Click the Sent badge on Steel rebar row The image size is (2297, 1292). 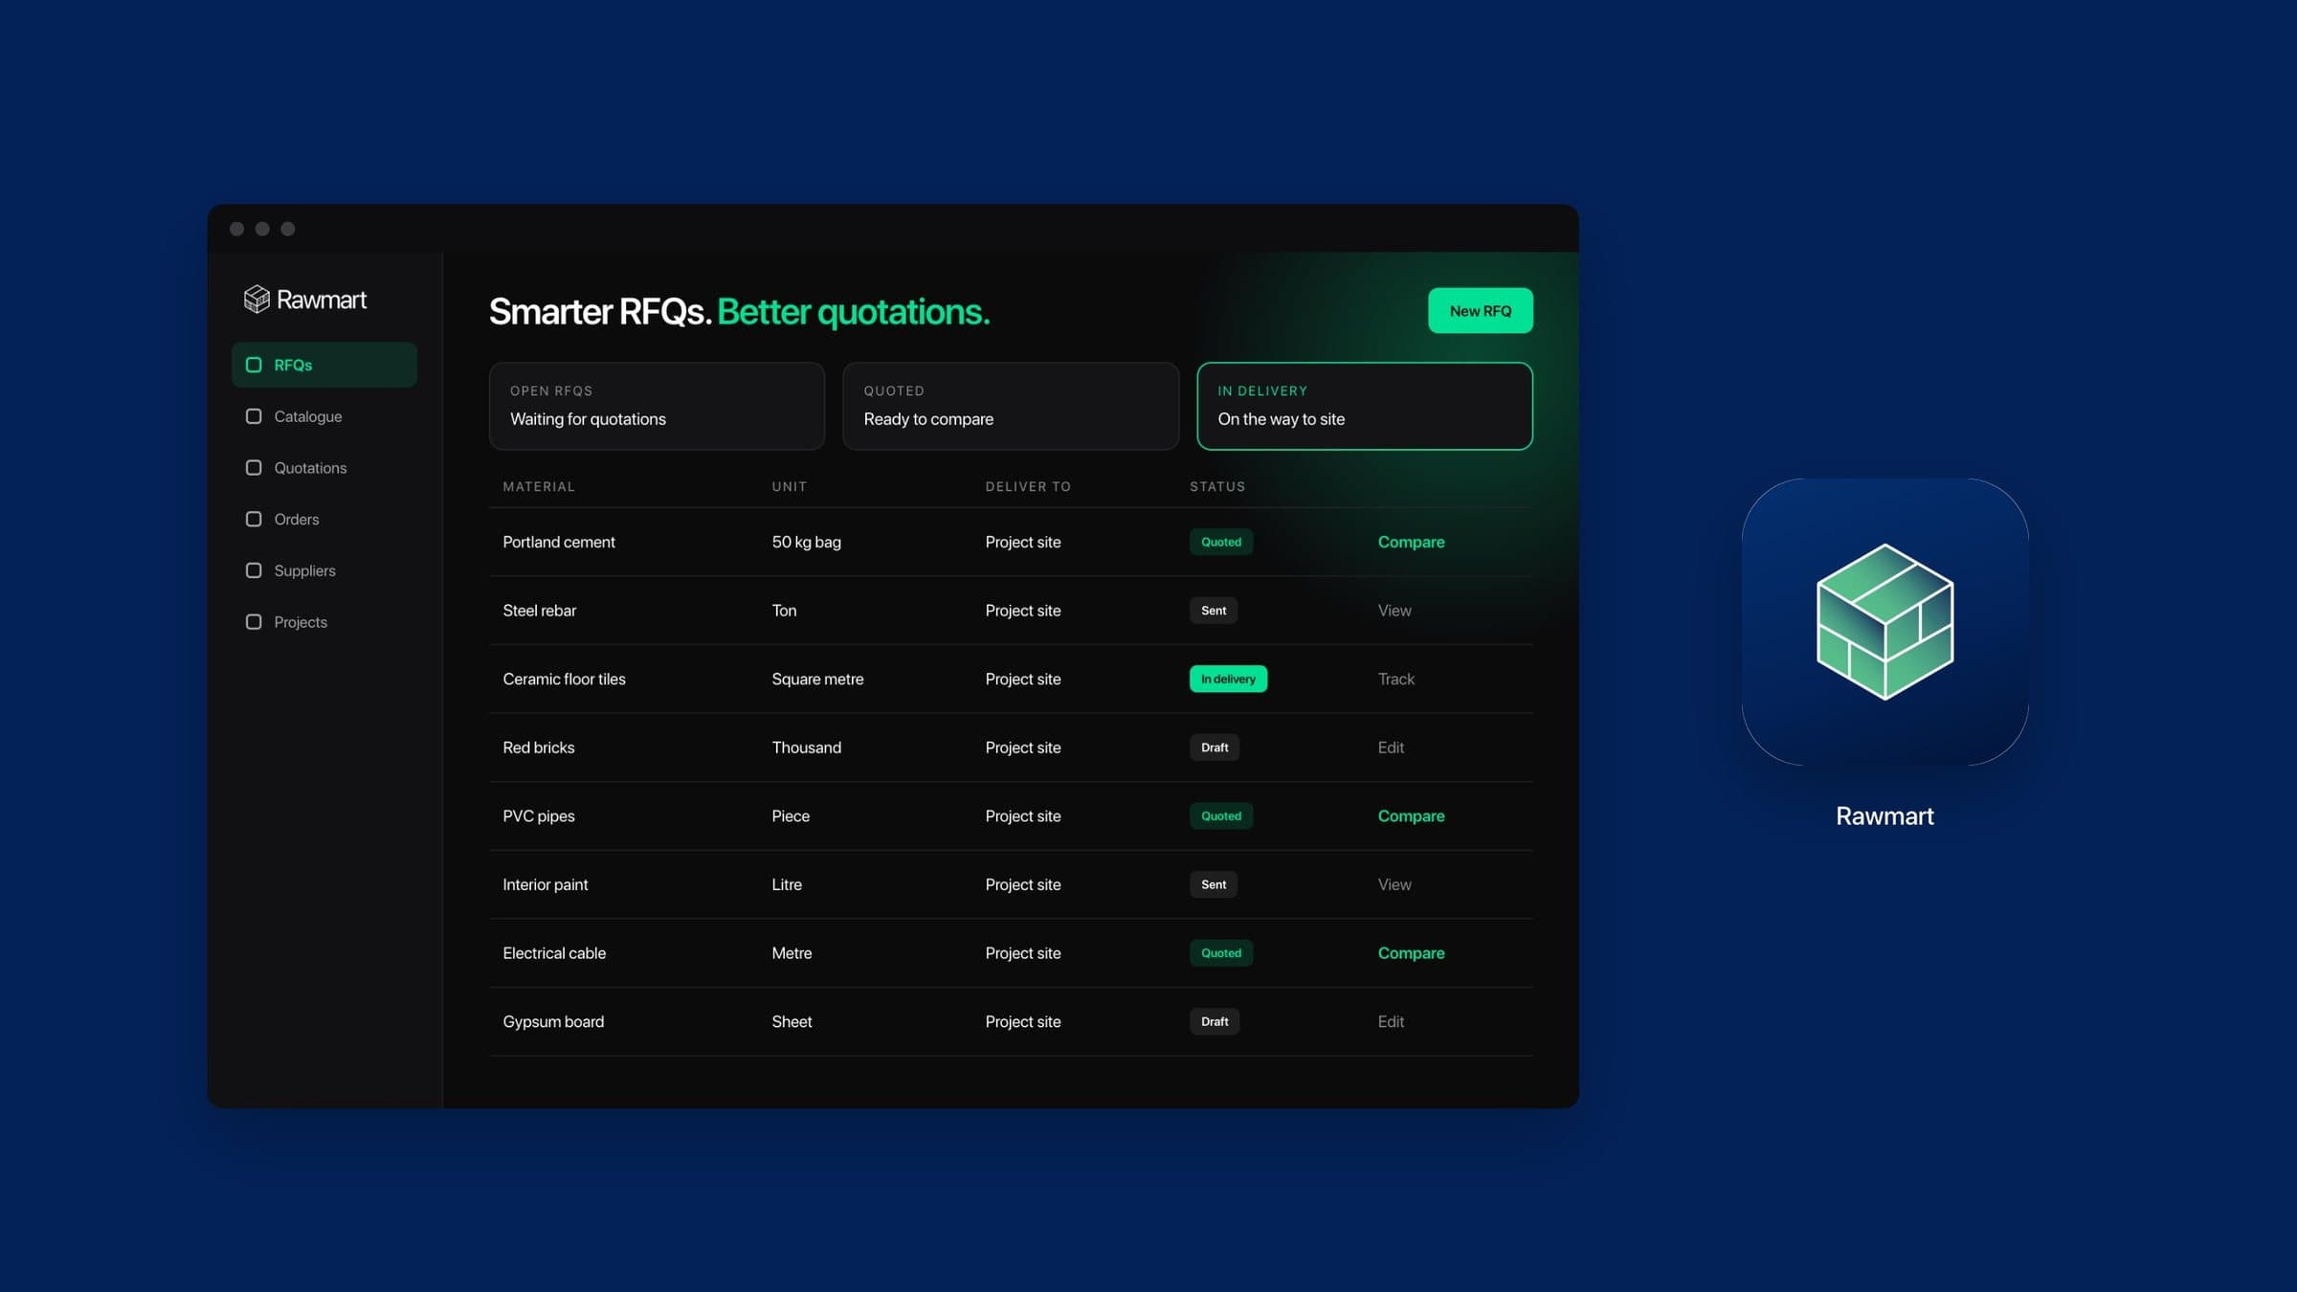click(x=1214, y=611)
